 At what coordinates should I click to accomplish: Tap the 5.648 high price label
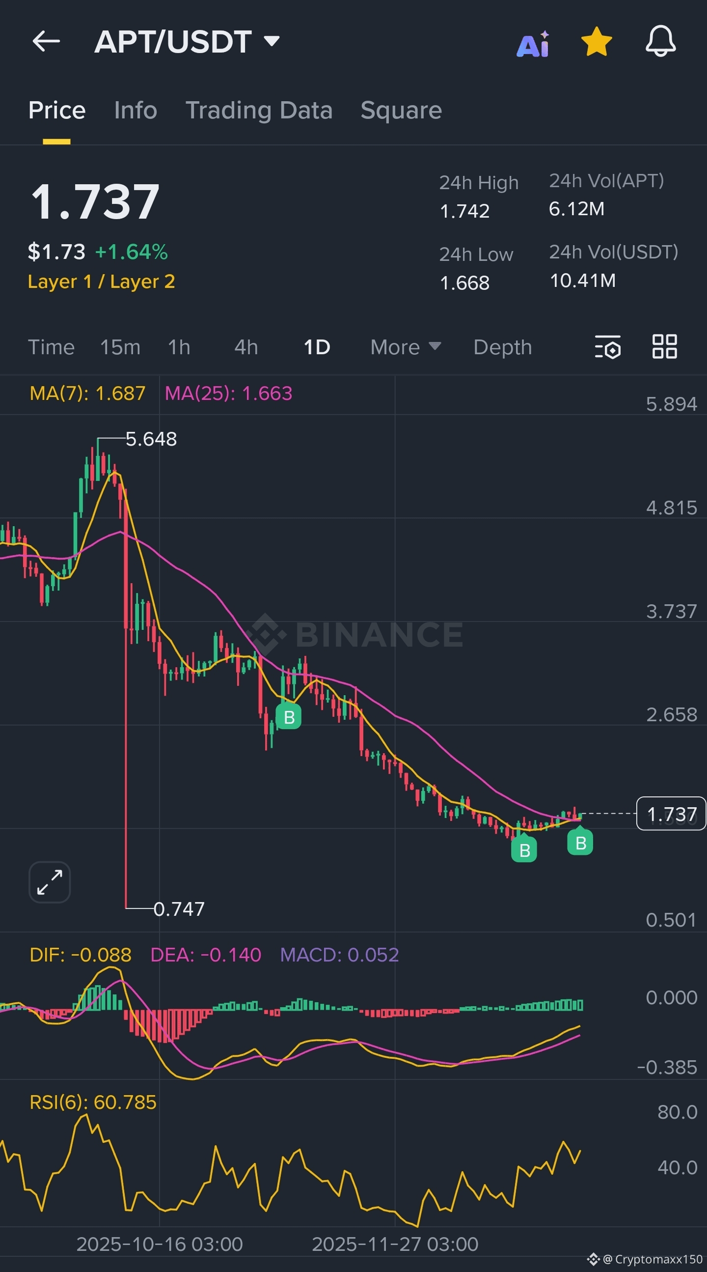tap(151, 438)
